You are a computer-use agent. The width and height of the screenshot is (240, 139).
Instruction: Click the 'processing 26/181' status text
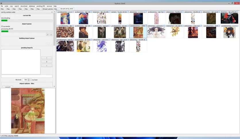[x=7, y=29]
